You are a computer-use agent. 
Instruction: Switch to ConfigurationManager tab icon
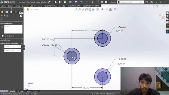(11, 12)
